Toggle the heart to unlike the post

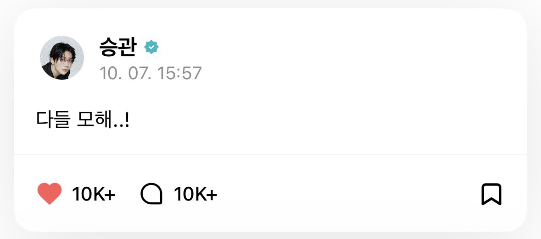pyautogui.click(x=50, y=194)
